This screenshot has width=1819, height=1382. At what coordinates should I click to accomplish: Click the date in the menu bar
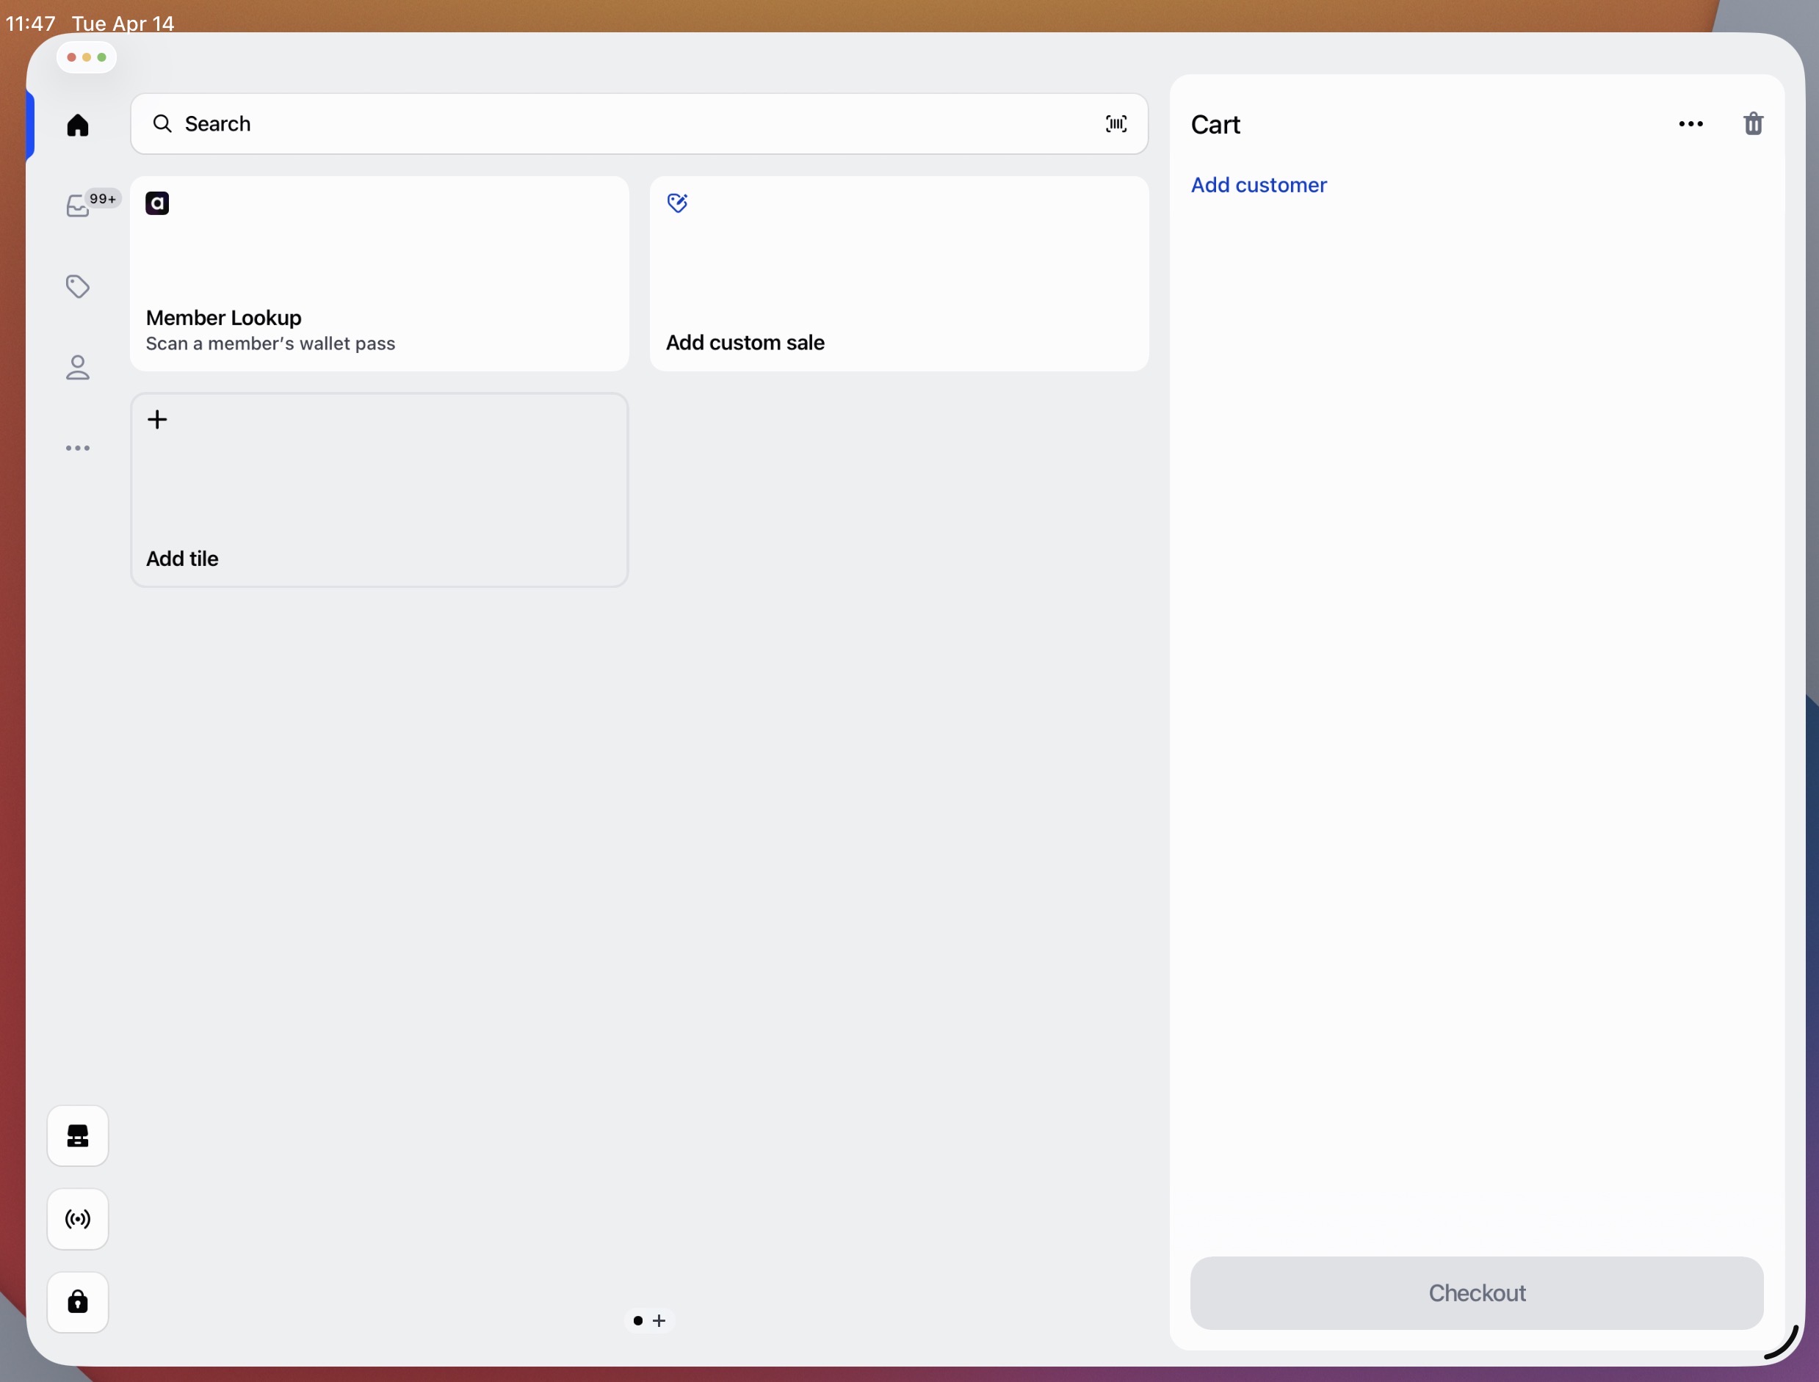123,23
